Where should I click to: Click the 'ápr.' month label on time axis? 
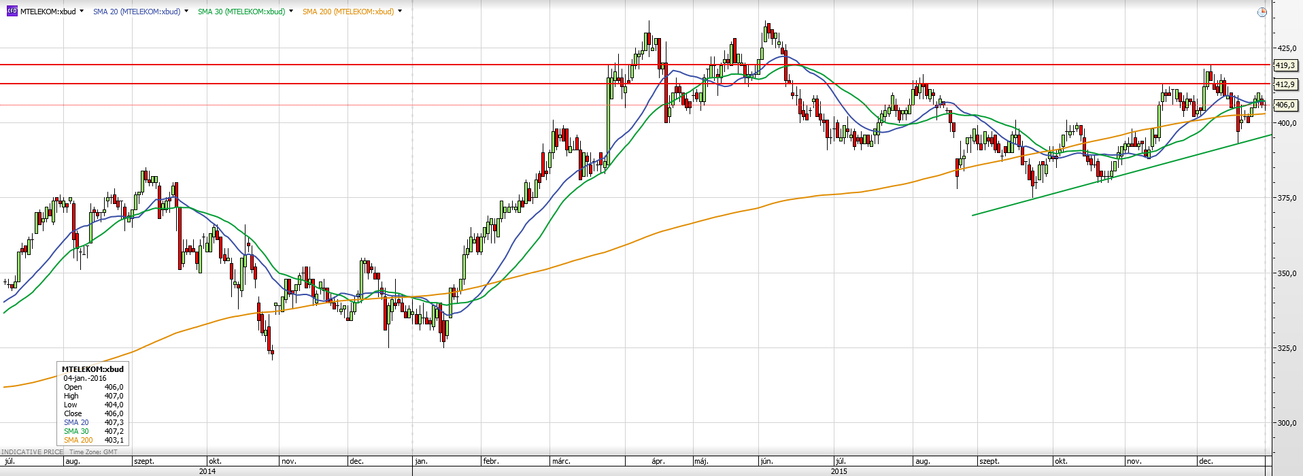(x=658, y=461)
